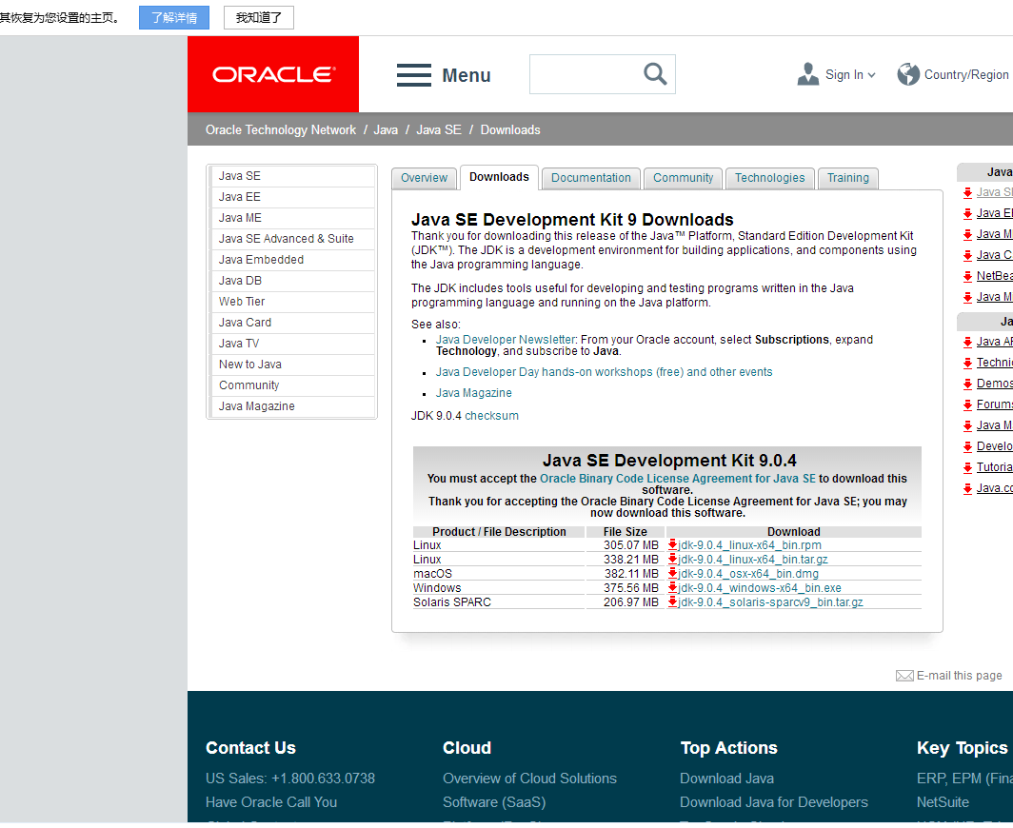The height and width of the screenshot is (828, 1013).
Task: Download jdk-9.0.4_osx-x64_bin.dmg
Action: point(748,574)
